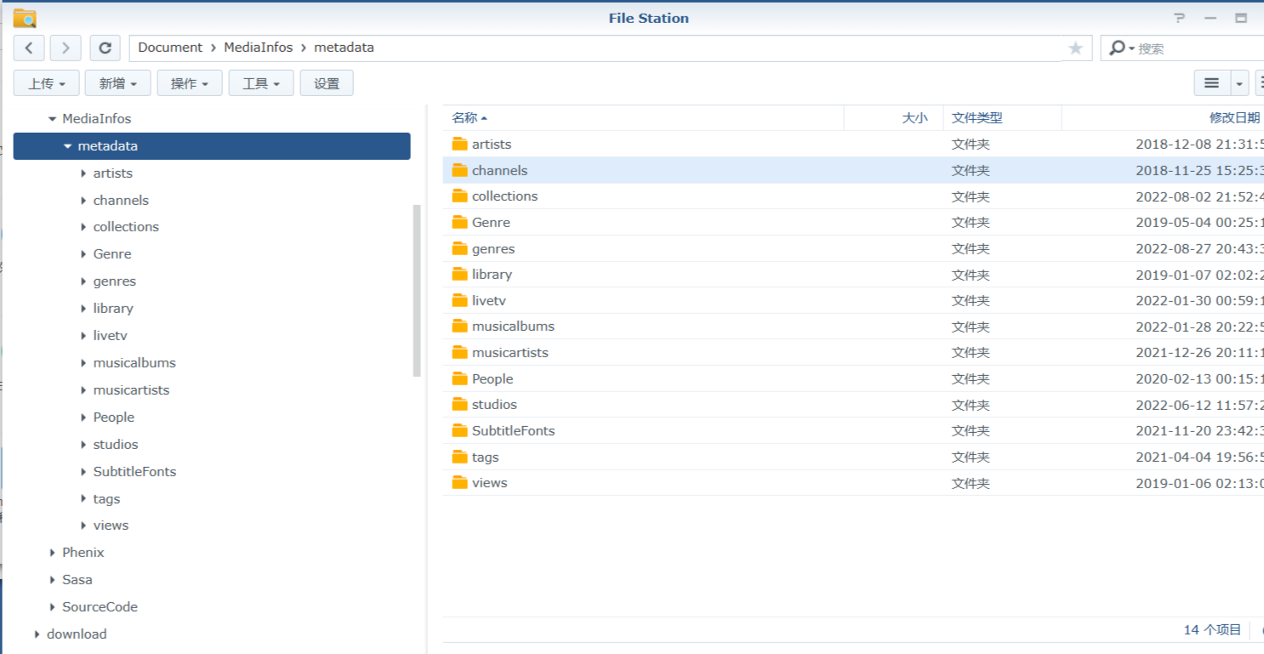Image resolution: width=1264 pixels, height=654 pixels.
Task: Open the 上传 upload dropdown
Action: coord(47,83)
